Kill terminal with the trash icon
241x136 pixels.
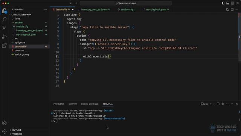pos(223,104)
